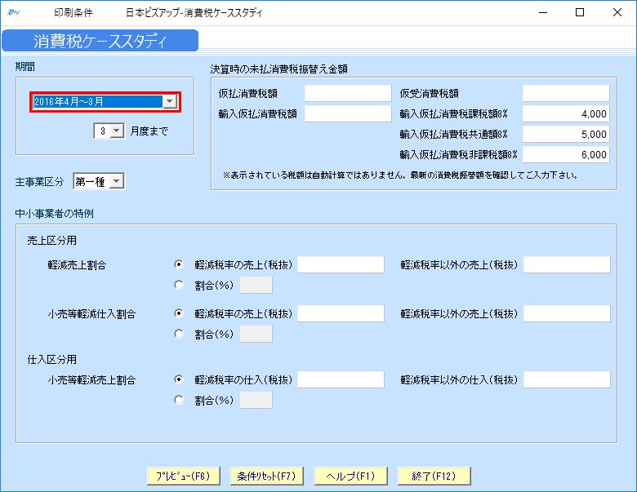Screen dimensions: 637x492
Task: Click 軽減税率の売上(税抜) field in 軽減売上割合 row
Action: tap(341, 264)
